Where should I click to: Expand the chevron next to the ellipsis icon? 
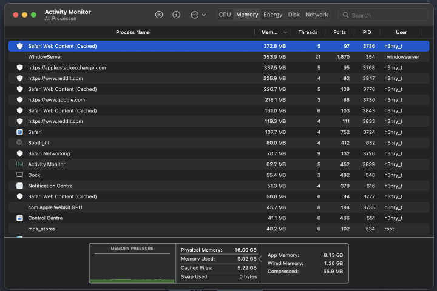204,15
